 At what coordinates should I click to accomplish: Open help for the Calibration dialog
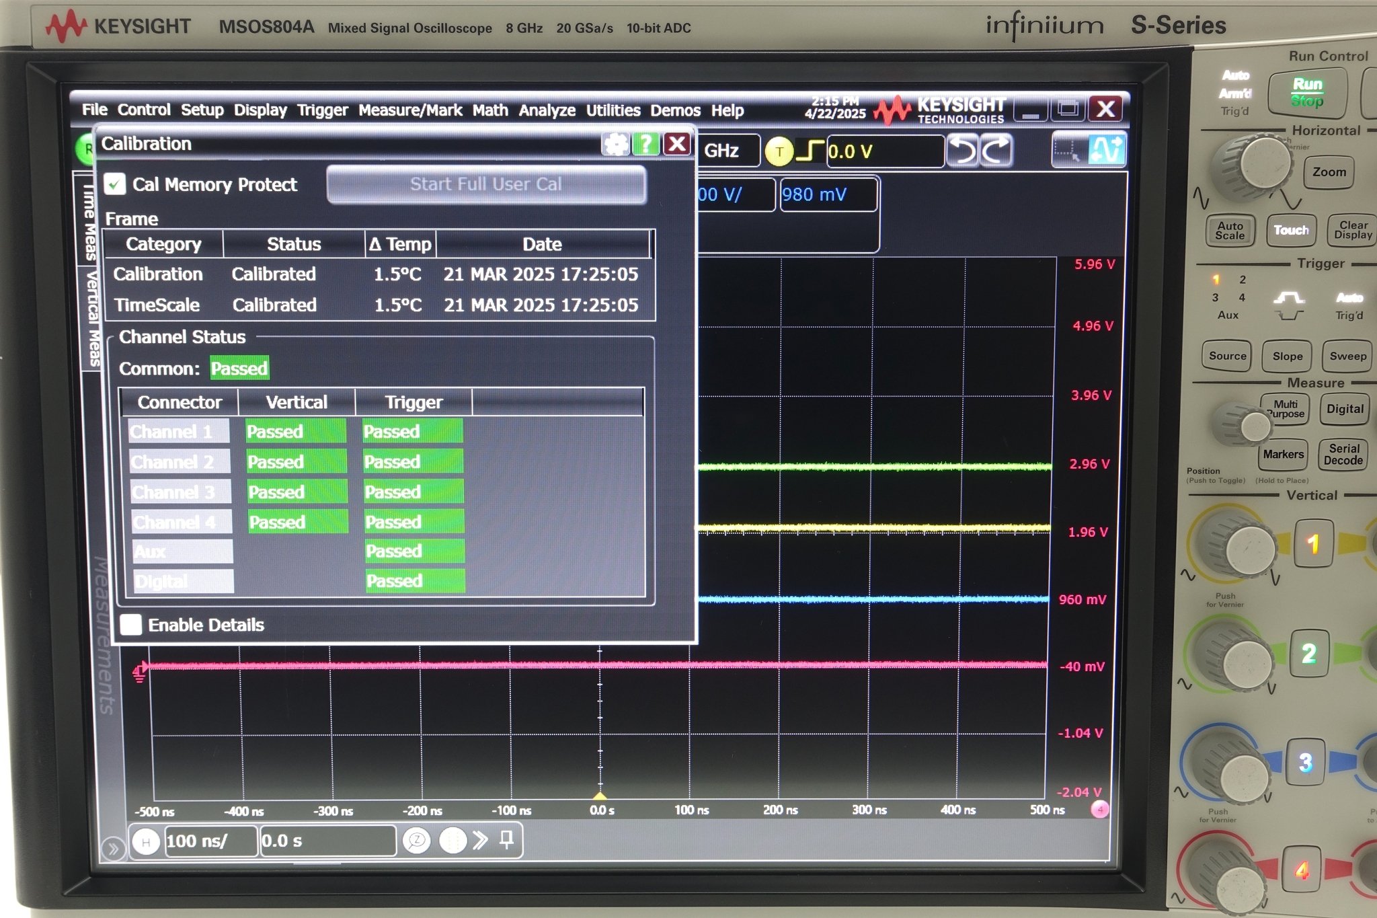coord(645,143)
